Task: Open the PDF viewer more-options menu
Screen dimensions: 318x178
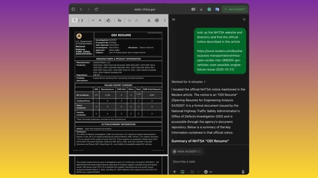Action: tap(165, 20)
